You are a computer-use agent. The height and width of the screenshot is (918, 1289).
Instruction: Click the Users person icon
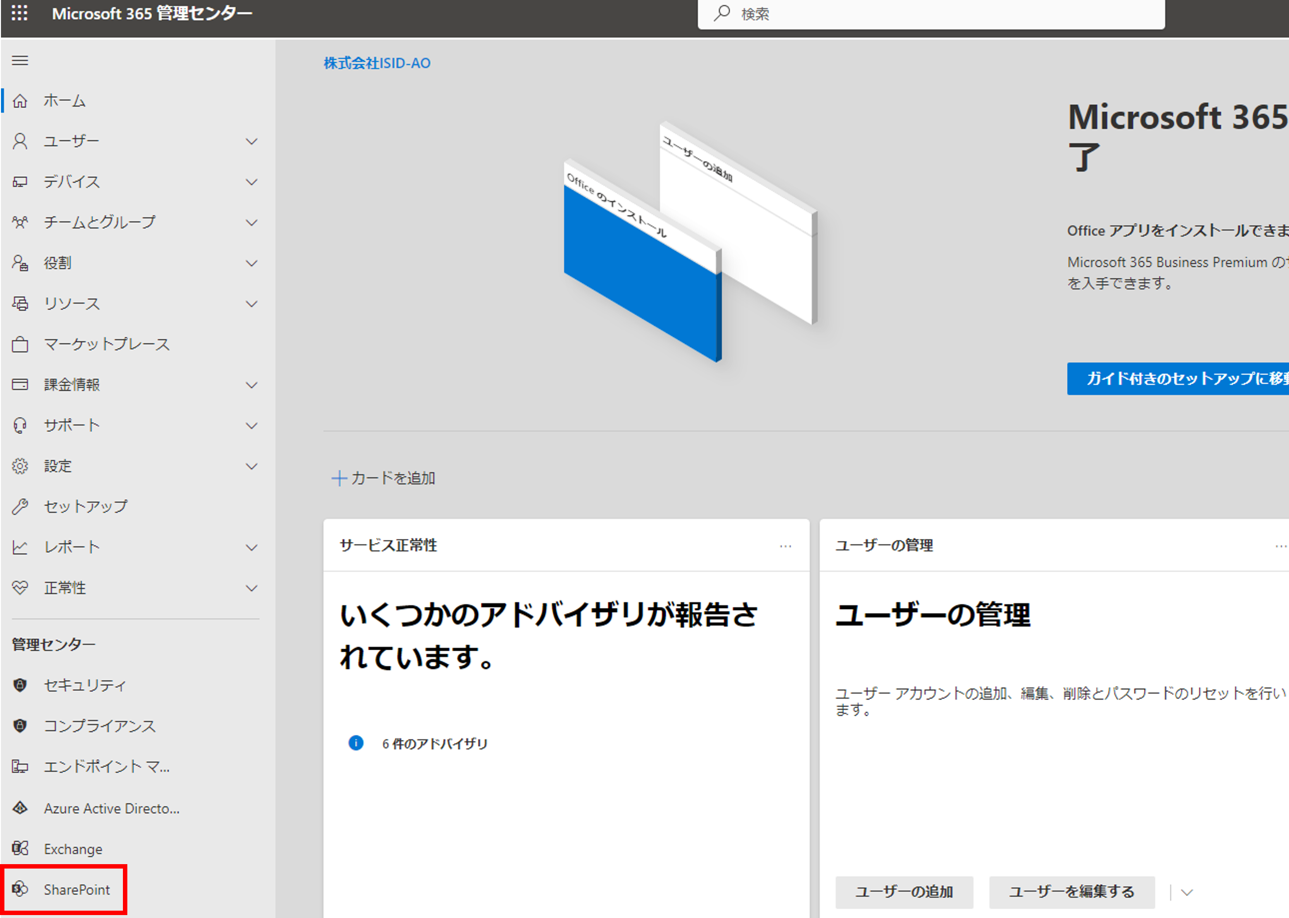click(x=20, y=141)
